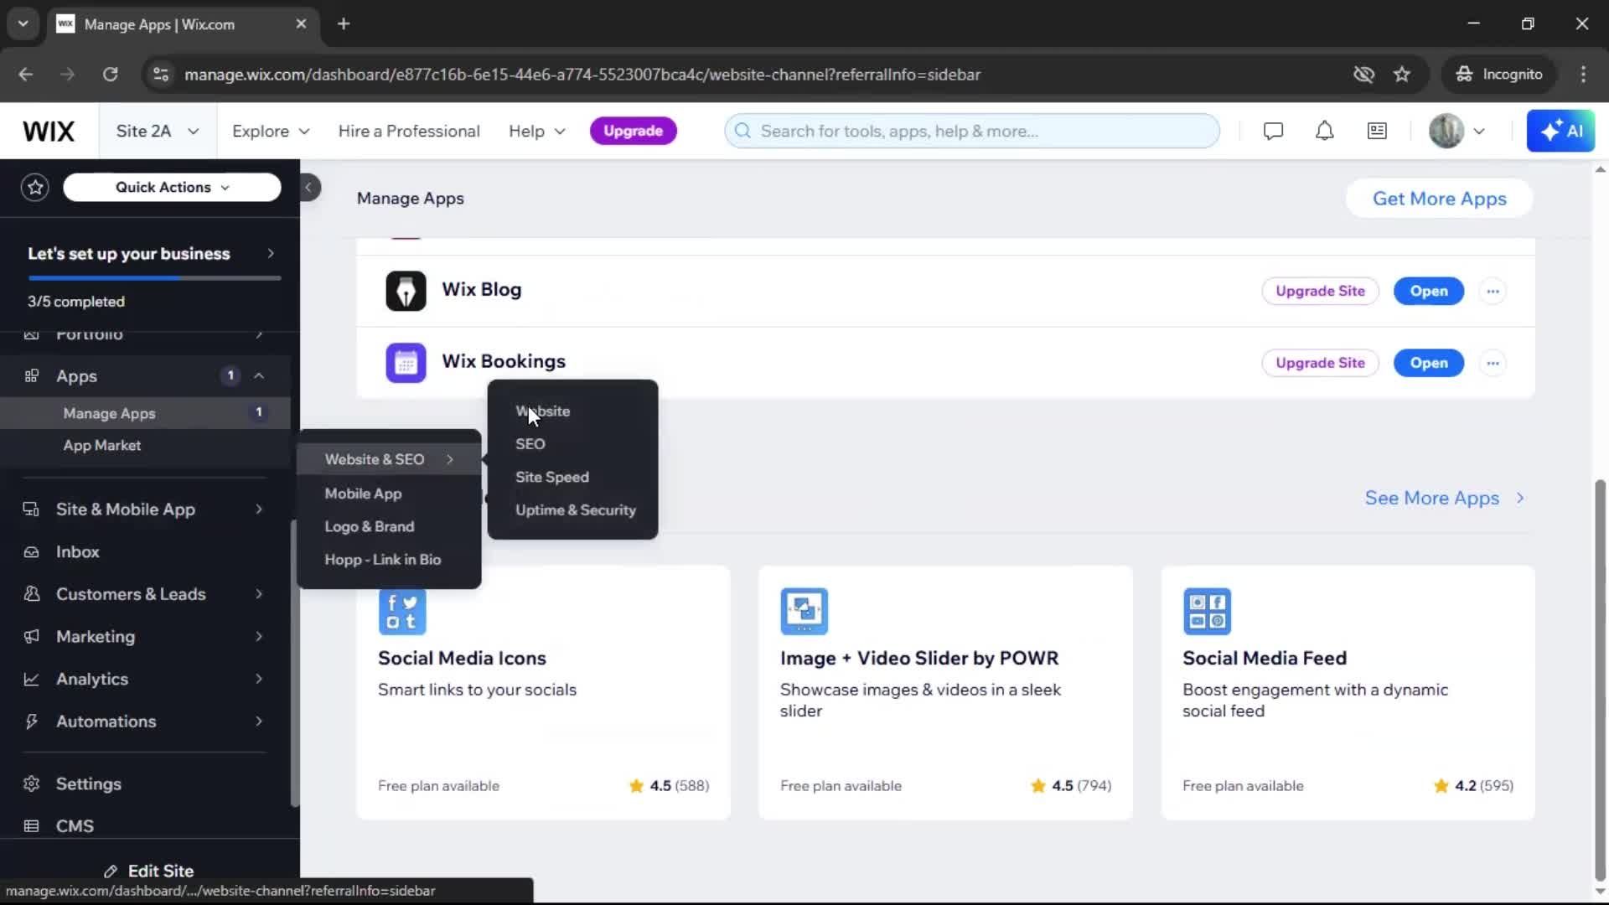Expand the Analytics section

pos(259,679)
